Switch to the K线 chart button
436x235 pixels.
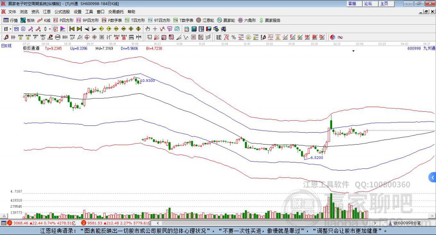coord(44,20)
